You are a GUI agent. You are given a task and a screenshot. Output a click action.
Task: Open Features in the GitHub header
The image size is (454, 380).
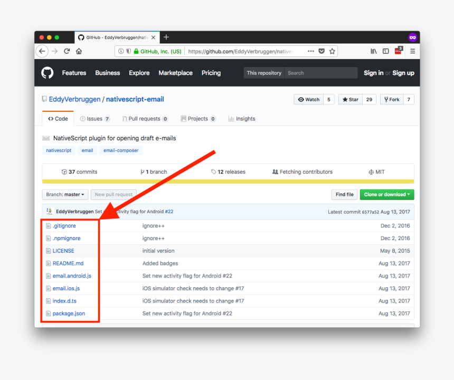(x=74, y=73)
